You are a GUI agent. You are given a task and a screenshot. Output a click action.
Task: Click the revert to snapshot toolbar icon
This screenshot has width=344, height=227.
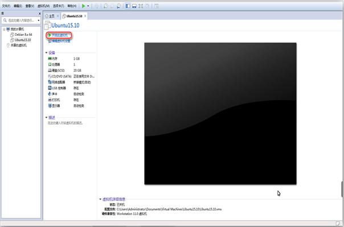112,6
